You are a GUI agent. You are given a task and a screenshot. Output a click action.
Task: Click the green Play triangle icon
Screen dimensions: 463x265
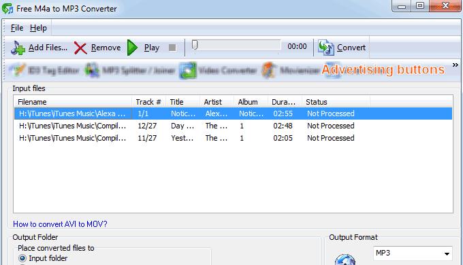click(x=133, y=48)
